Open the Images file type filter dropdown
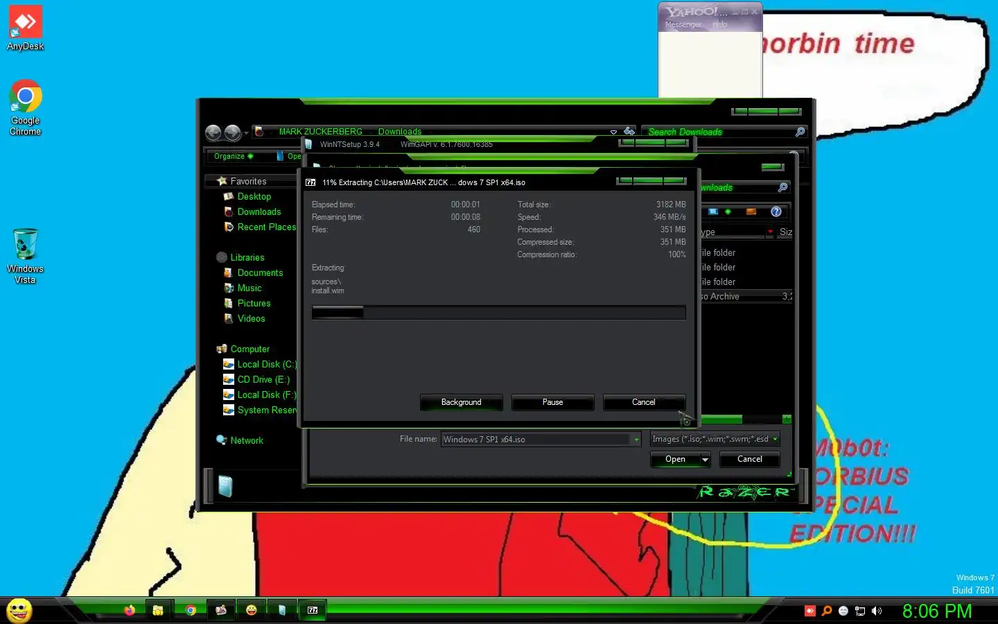998x624 pixels. [775, 439]
